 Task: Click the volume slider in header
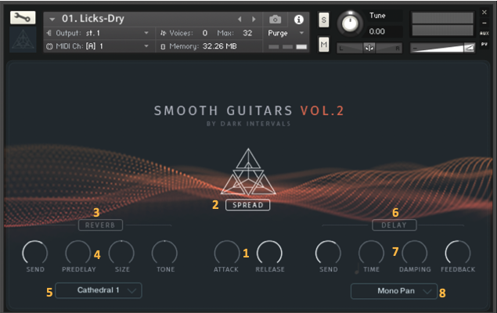442,49
